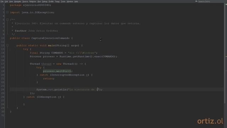The width and height of the screenshot is (227, 128).
Task: Click the line 24 number in gutter
Action: (x=3, y=90)
